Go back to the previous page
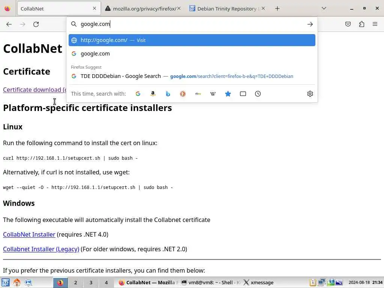This screenshot has width=384, height=288. (x=9, y=24)
